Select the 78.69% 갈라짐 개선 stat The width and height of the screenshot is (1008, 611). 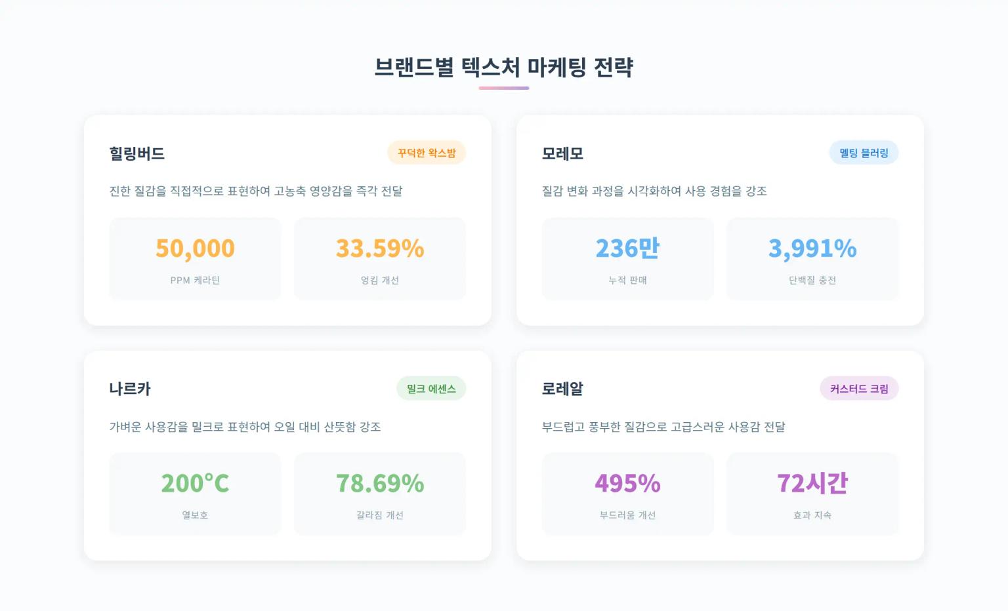click(x=380, y=494)
